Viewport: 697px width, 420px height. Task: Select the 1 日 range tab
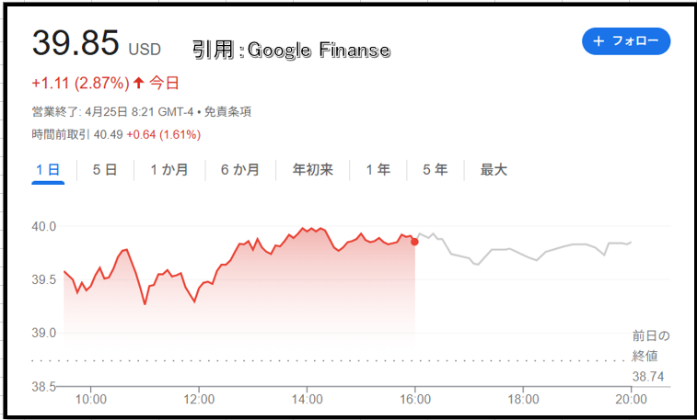[48, 170]
